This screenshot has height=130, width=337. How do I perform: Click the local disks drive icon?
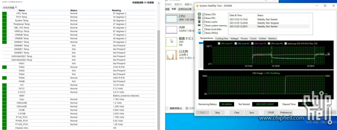tap(199, 29)
